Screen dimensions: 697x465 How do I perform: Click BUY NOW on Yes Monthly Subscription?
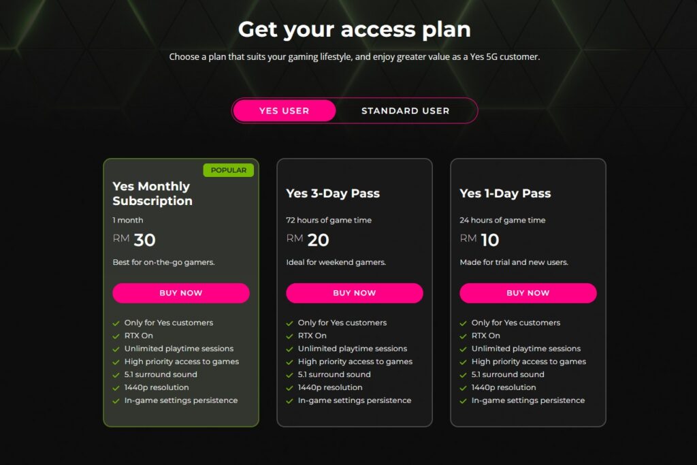click(x=181, y=293)
